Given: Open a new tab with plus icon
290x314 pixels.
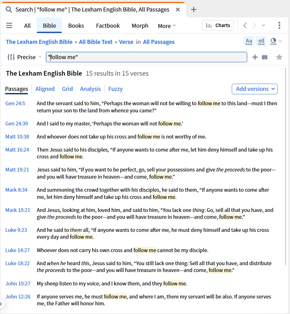Looking at the screenshot, I should coord(194,9).
